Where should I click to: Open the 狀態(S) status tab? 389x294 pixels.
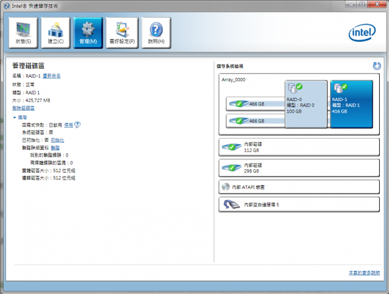click(23, 32)
